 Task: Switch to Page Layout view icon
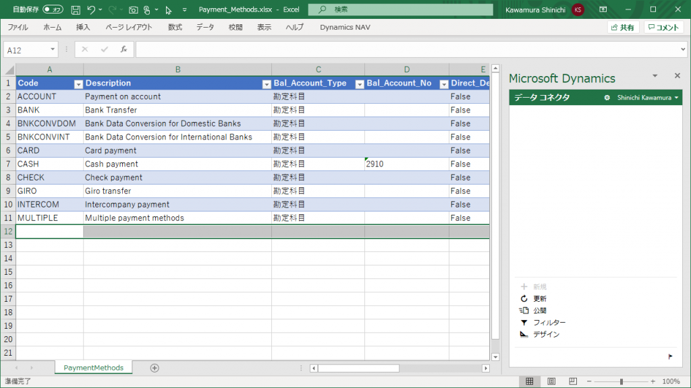tap(551, 381)
